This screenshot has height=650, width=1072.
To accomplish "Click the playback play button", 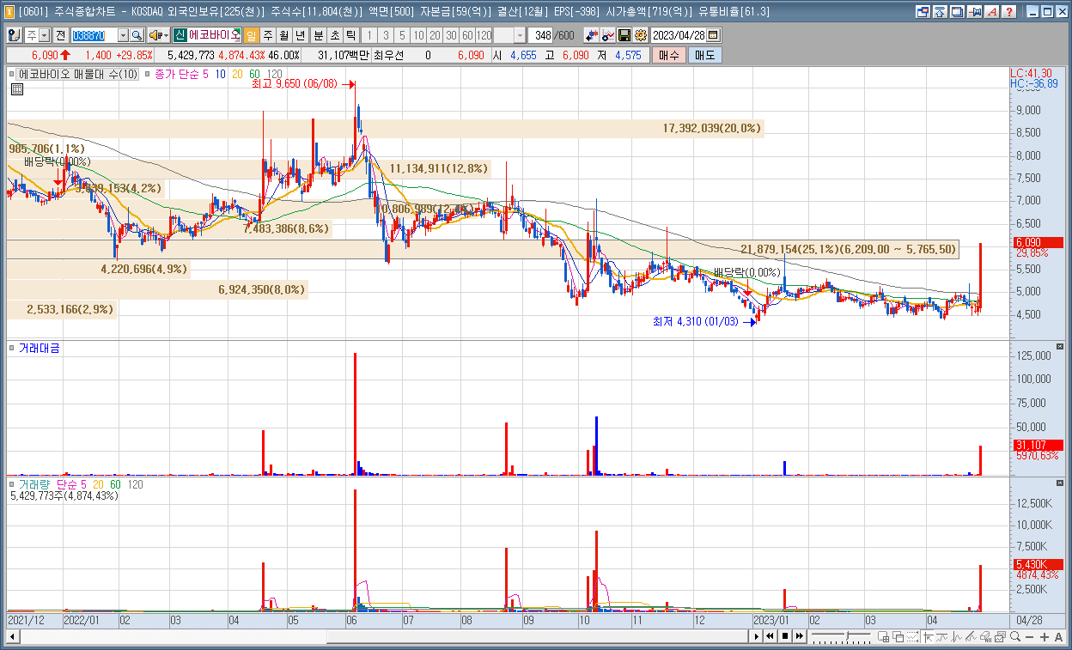I will pos(756,637).
